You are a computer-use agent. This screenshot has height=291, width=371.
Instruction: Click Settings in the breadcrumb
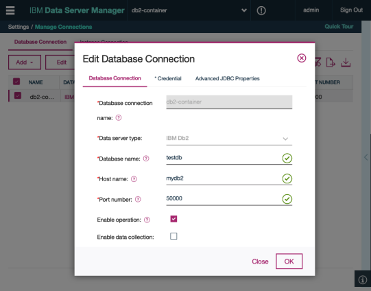(19, 27)
